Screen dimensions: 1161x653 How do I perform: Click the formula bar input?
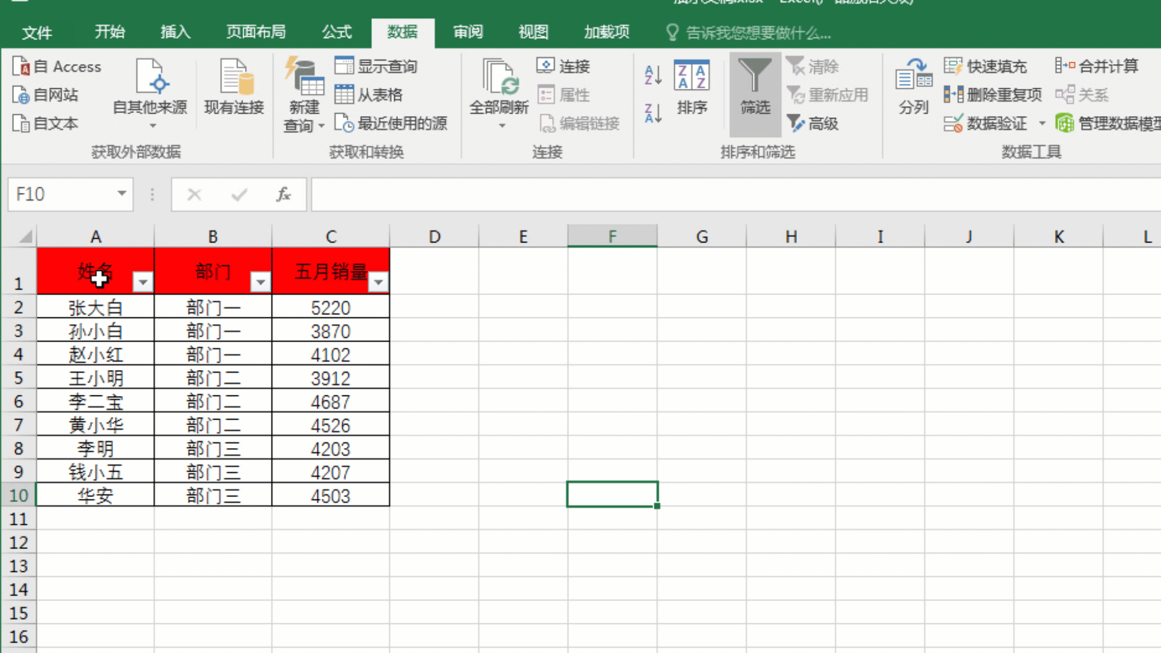click(735, 194)
